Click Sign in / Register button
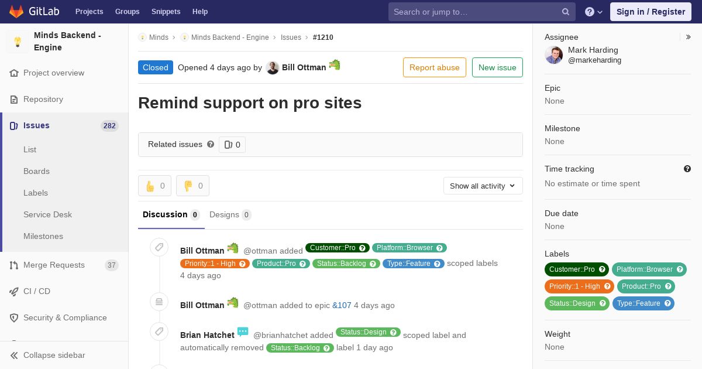This screenshot has width=702, height=369. pos(651,12)
